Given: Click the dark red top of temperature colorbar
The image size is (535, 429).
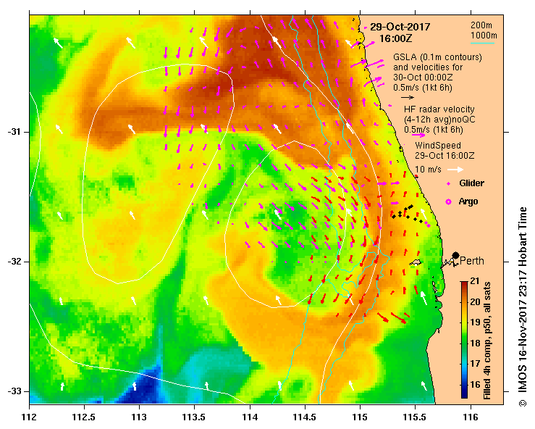Looking at the screenshot, I should coord(464,284).
